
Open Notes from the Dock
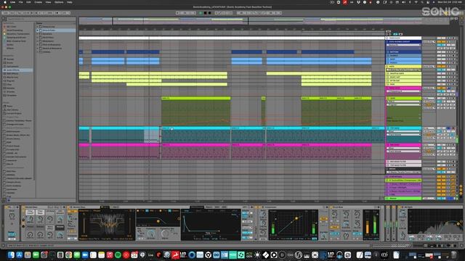click(102, 254)
